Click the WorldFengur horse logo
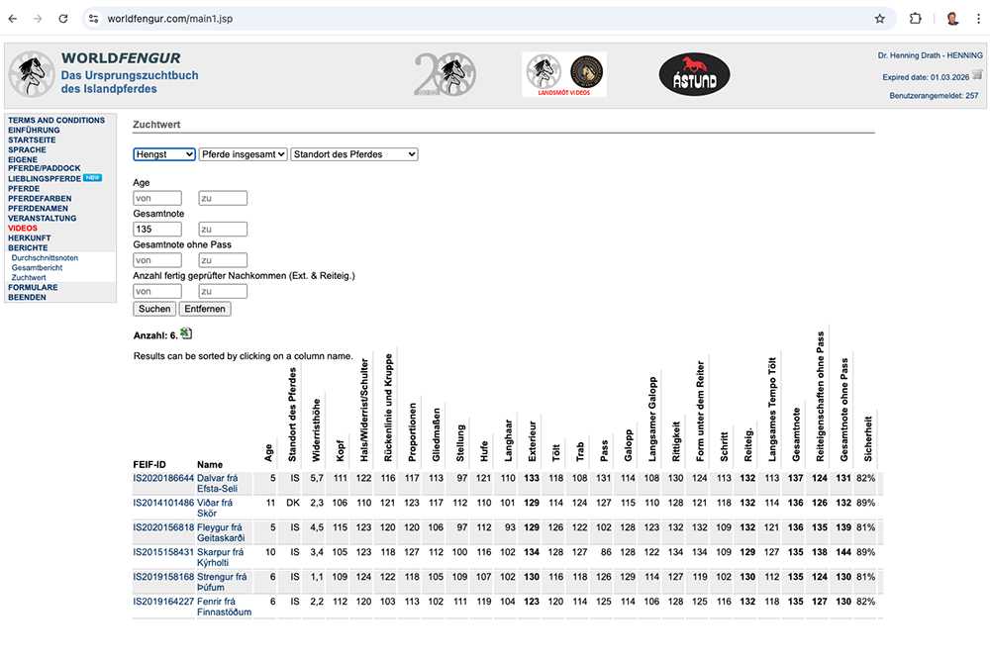 32,74
